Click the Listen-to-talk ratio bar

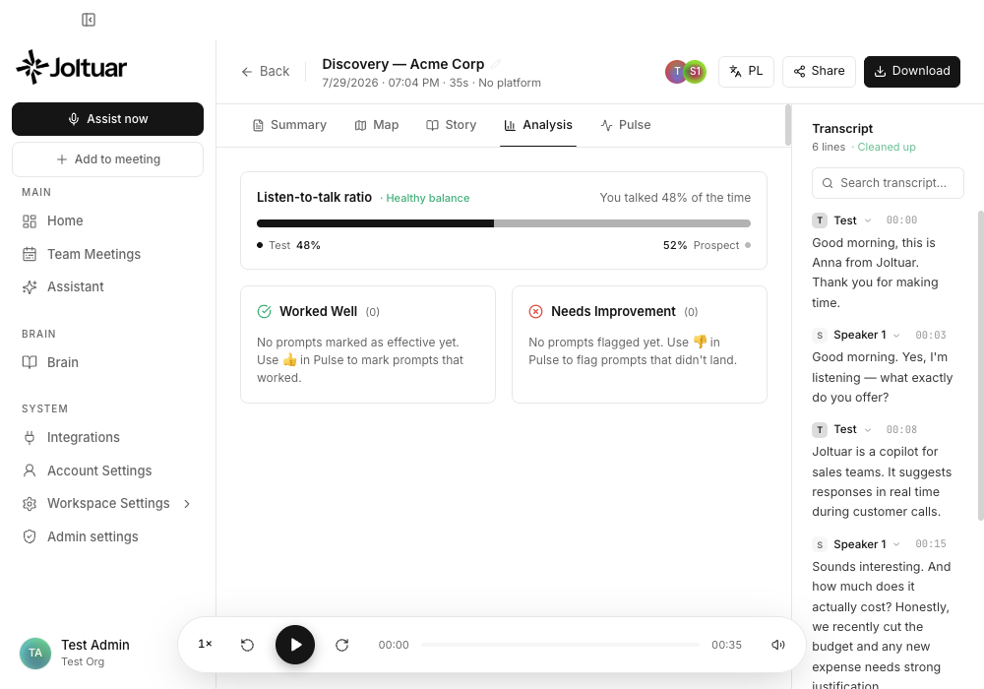pyautogui.click(x=503, y=223)
